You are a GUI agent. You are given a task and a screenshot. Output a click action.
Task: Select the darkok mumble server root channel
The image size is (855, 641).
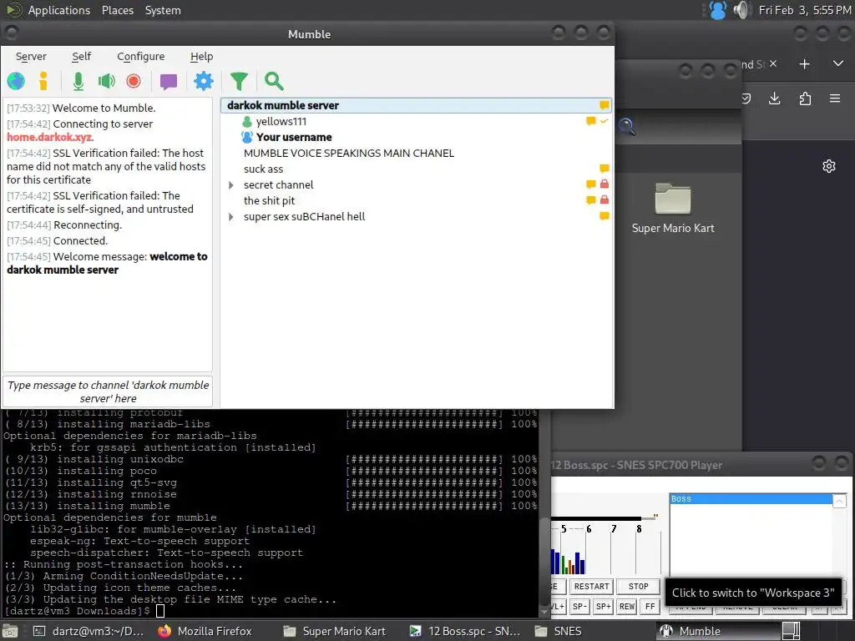coord(416,105)
